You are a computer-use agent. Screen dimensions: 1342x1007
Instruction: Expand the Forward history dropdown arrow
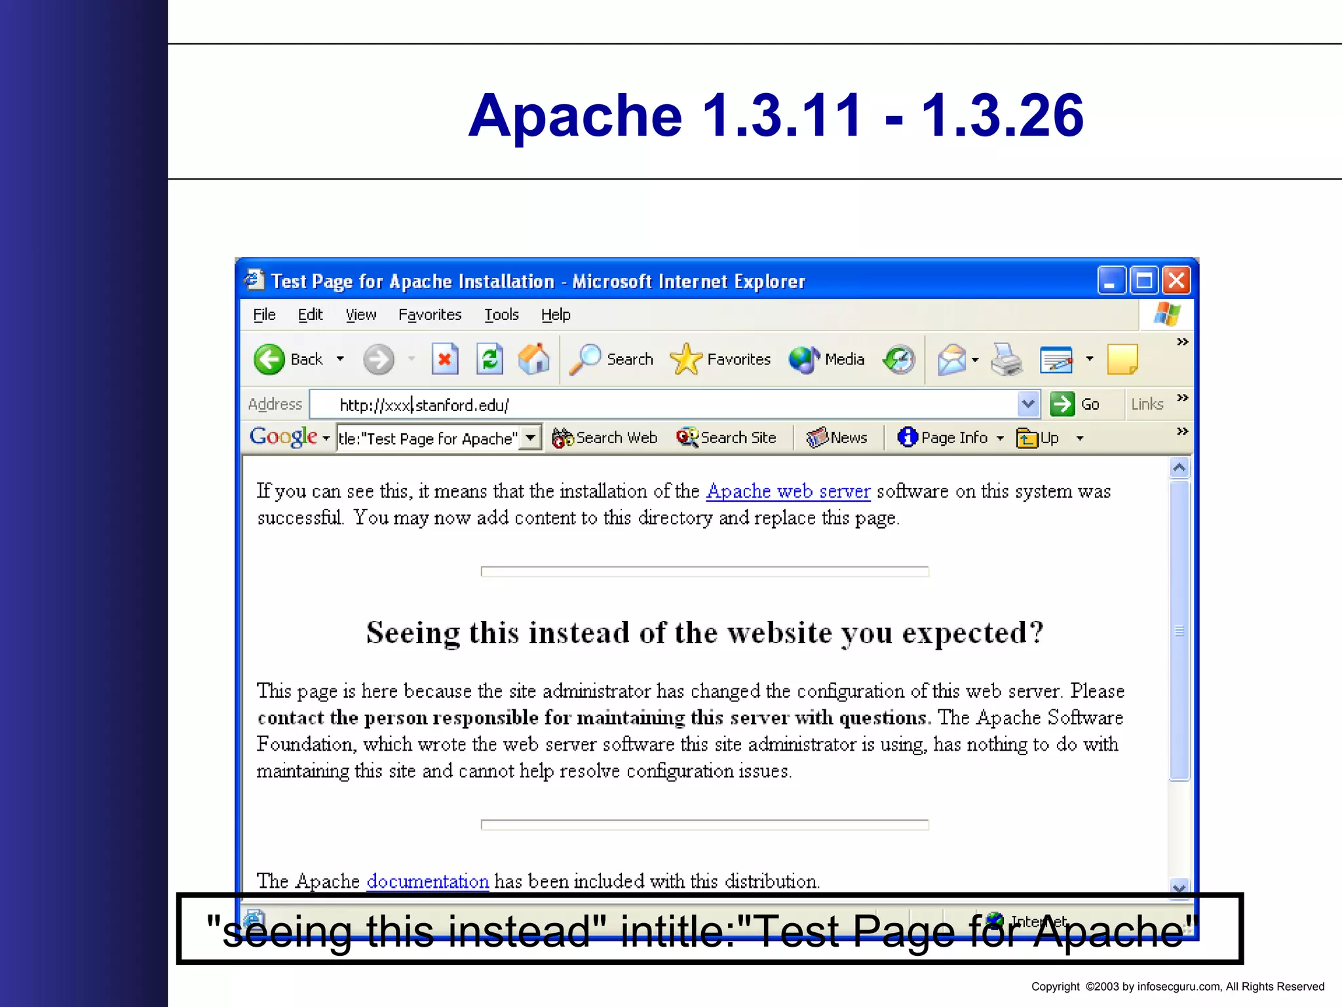coord(412,359)
